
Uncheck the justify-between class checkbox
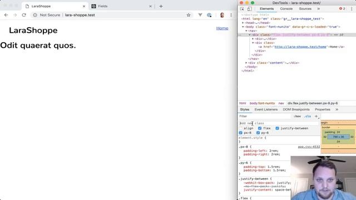(x=277, y=128)
